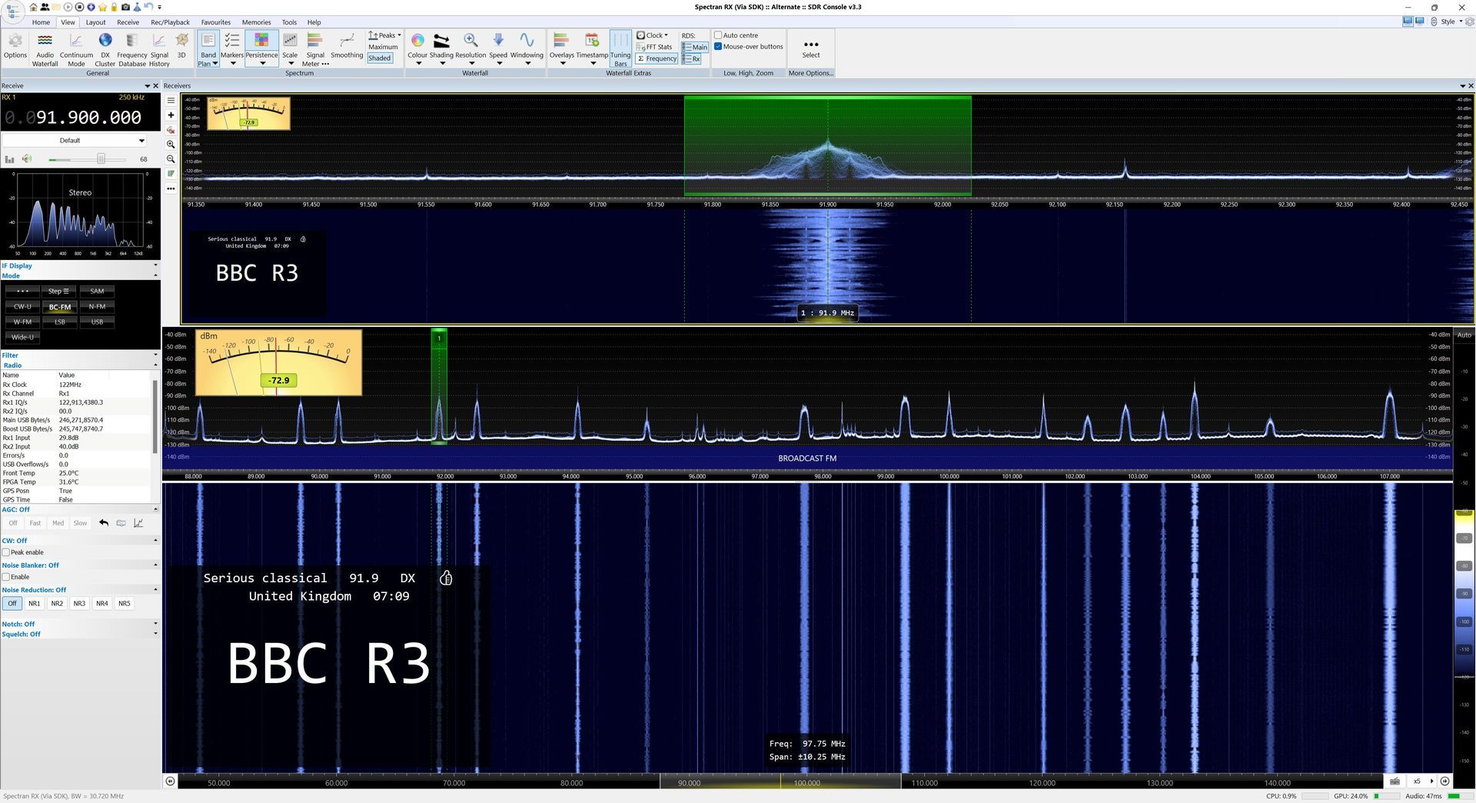Select the W-FM mode button
The image size is (1476, 803).
click(22, 322)
